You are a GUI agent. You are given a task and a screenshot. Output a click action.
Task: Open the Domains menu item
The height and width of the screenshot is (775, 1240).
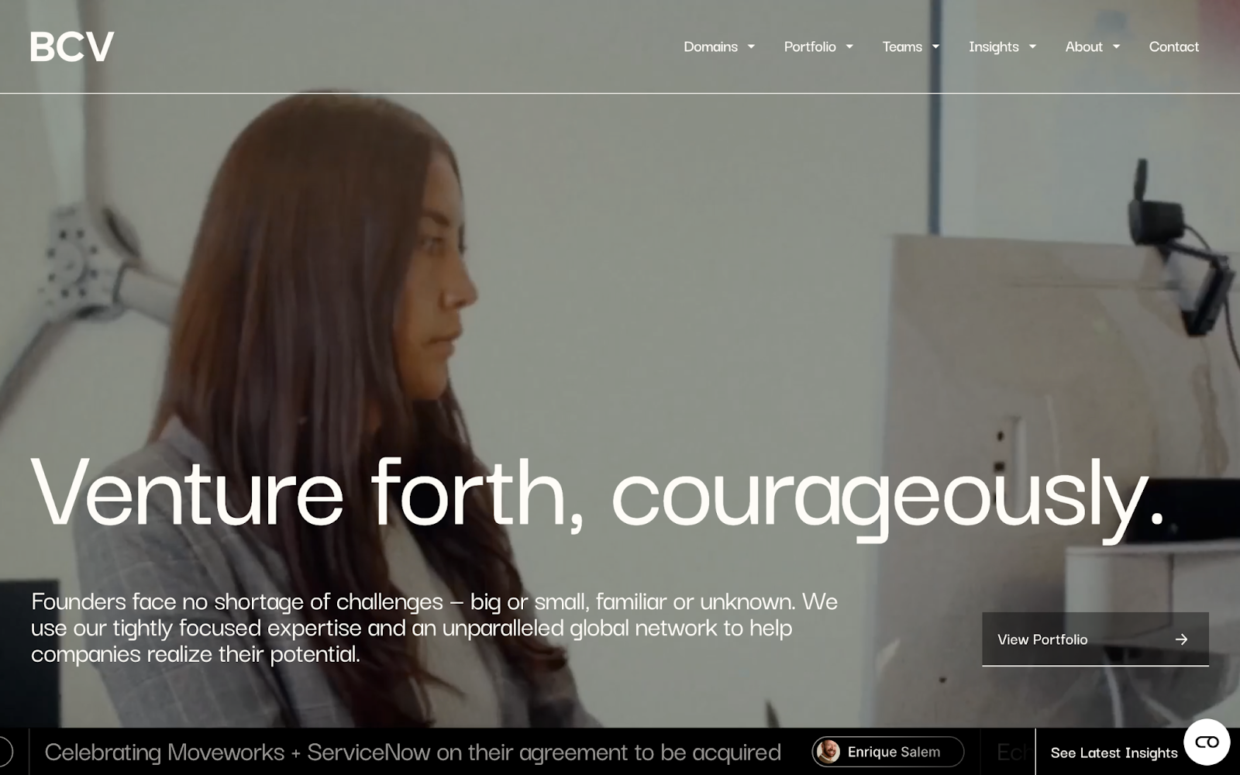(x=711, y=46)
